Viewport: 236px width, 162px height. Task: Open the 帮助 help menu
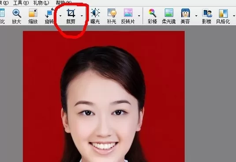(64, 2)
